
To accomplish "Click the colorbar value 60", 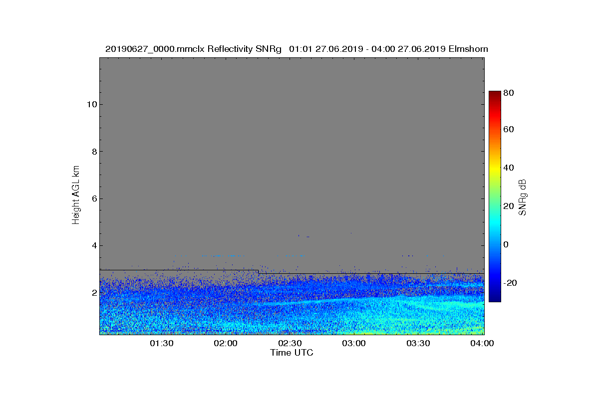I will click(x=509, y=130).
